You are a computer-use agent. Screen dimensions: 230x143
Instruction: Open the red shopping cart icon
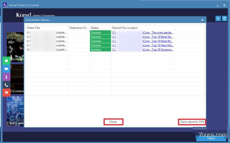6,93
